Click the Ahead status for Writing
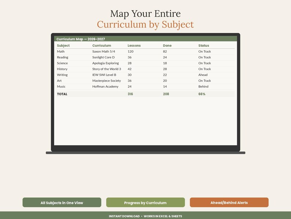 point(203,75)
